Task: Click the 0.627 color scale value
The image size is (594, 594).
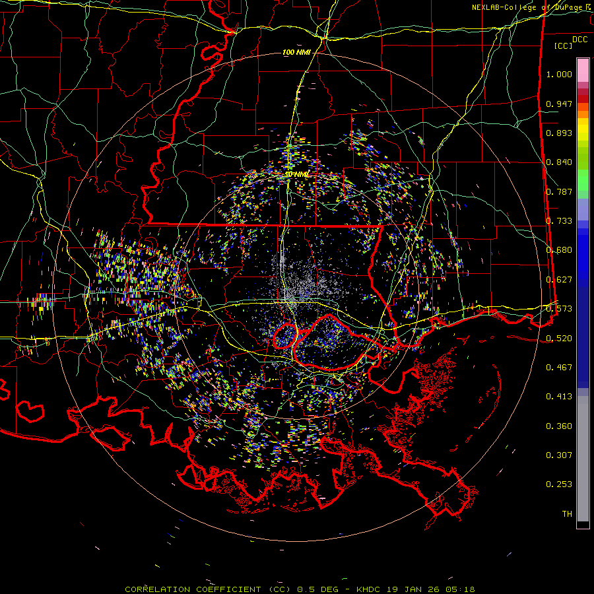Action: tap(559, 280)
